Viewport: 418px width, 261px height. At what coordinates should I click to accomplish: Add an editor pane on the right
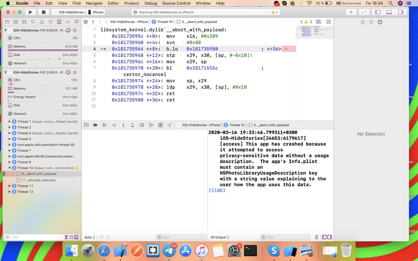click(329, 22)
